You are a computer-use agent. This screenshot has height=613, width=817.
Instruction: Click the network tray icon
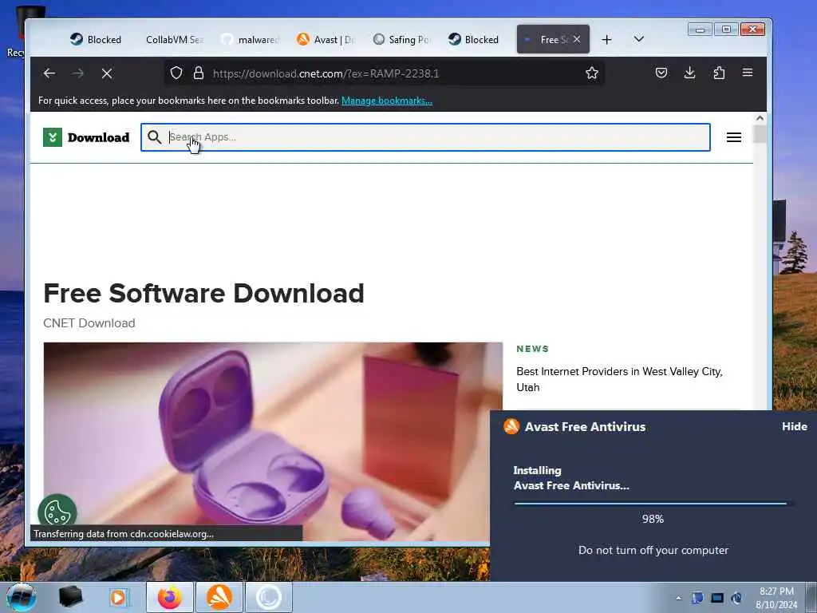(717, 598)
